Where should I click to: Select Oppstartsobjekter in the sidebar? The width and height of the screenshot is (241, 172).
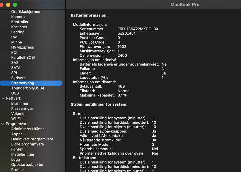(x=27, y=164)
